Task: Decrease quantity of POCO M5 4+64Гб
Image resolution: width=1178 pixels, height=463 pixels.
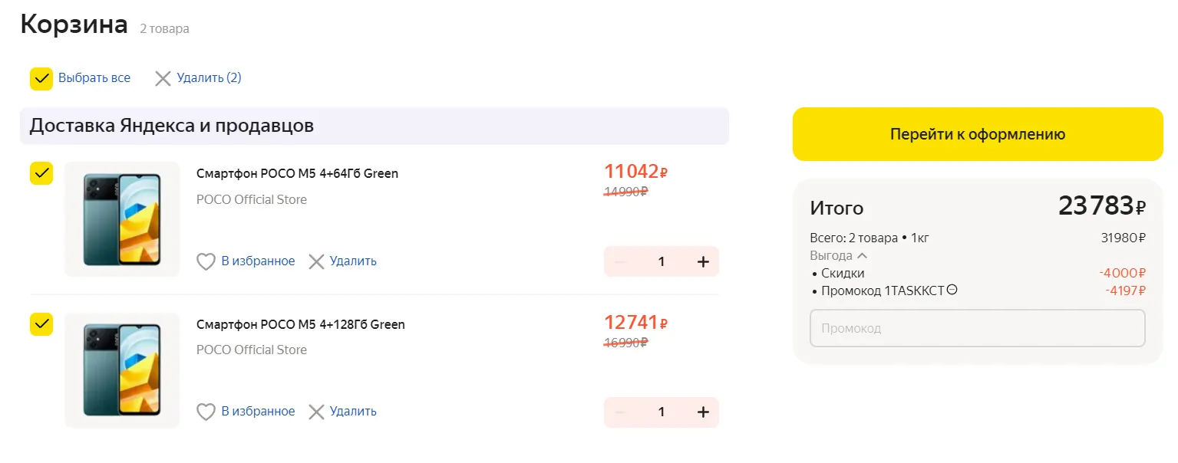Action: pyautogui.click(x=621, y=262)
